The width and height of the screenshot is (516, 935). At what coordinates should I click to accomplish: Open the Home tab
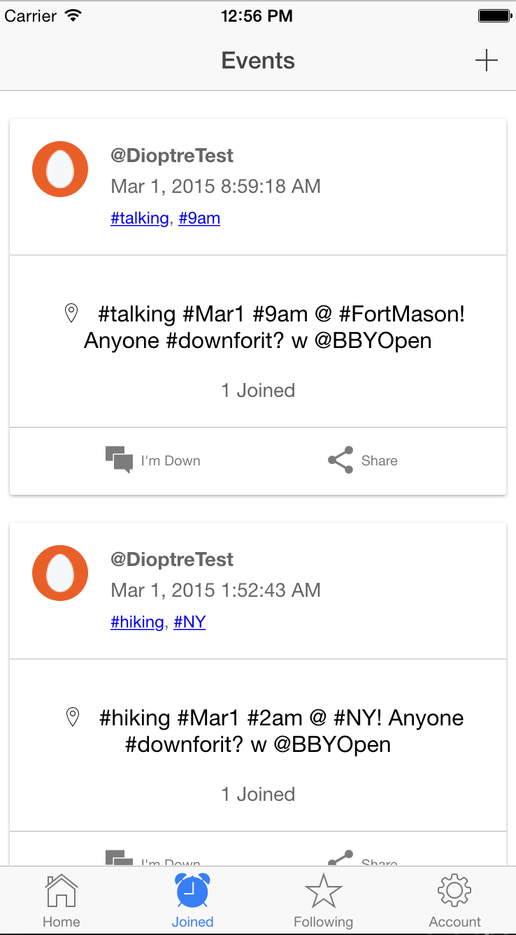coord(62,900)
